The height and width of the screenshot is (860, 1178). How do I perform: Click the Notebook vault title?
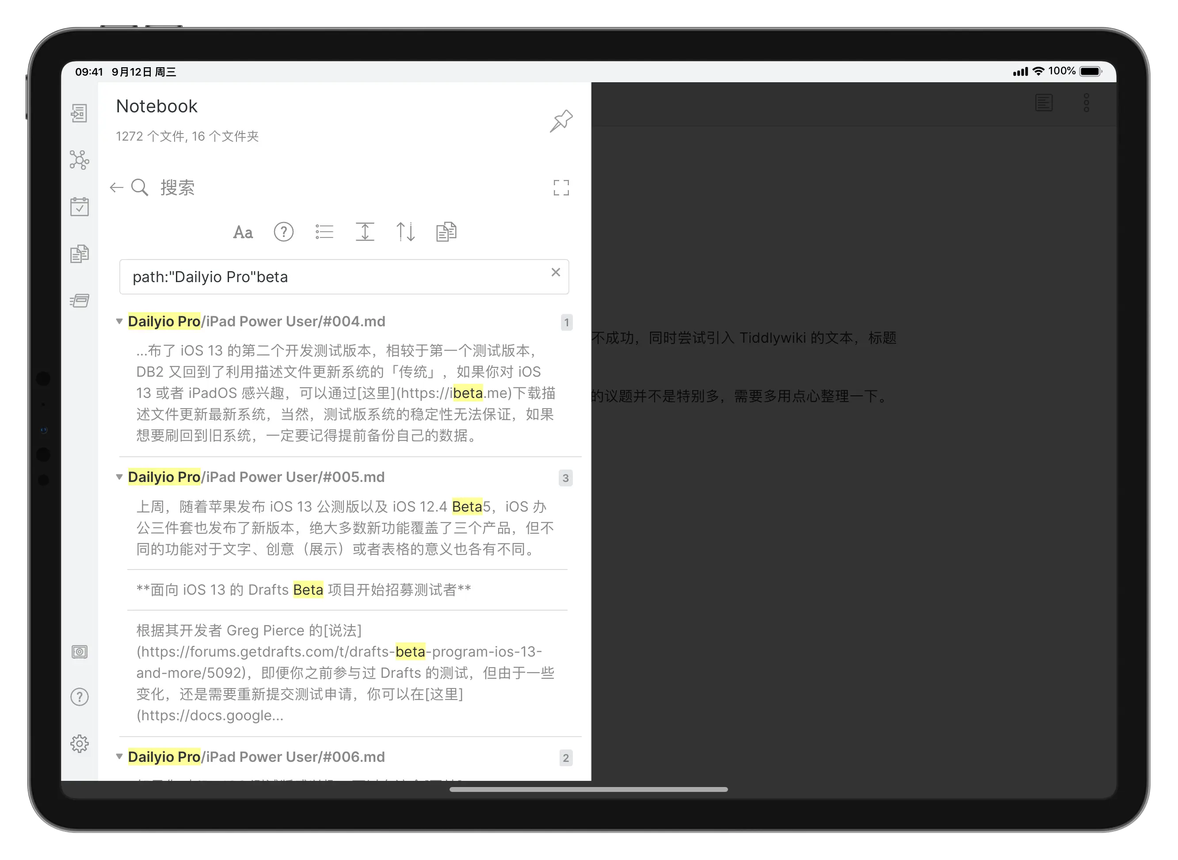[x=156, y=106]
